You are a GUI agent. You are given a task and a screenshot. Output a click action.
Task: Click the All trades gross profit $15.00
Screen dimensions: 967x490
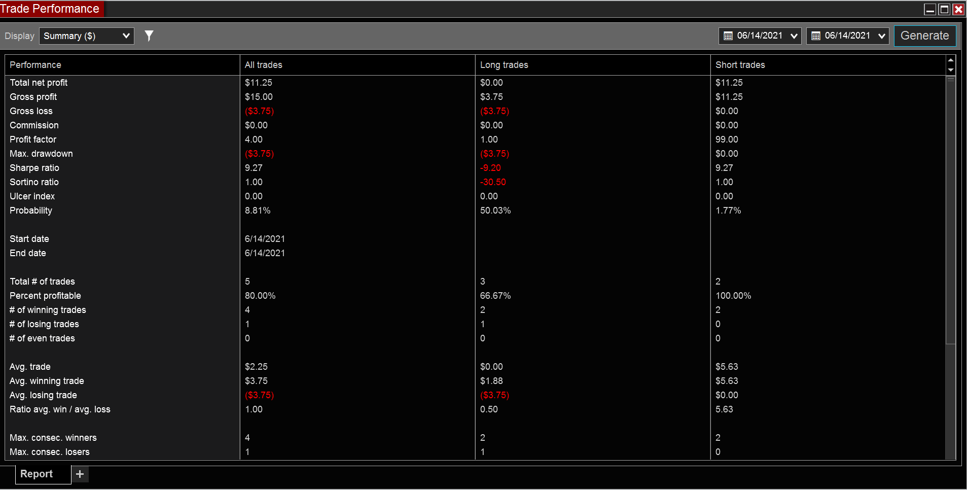pyautogui.click(x=259, y=97)
